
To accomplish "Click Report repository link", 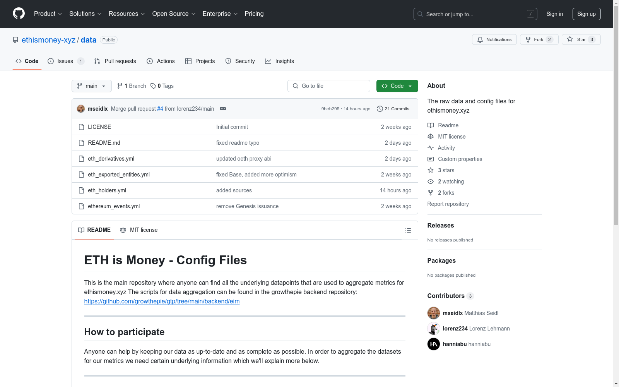I will coord(448,204).
